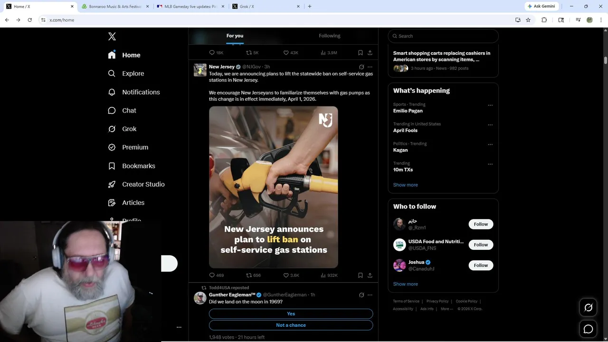608x342 pixels.
Task: Reply to the New Jersey post
Action: (x=212, y=275)
